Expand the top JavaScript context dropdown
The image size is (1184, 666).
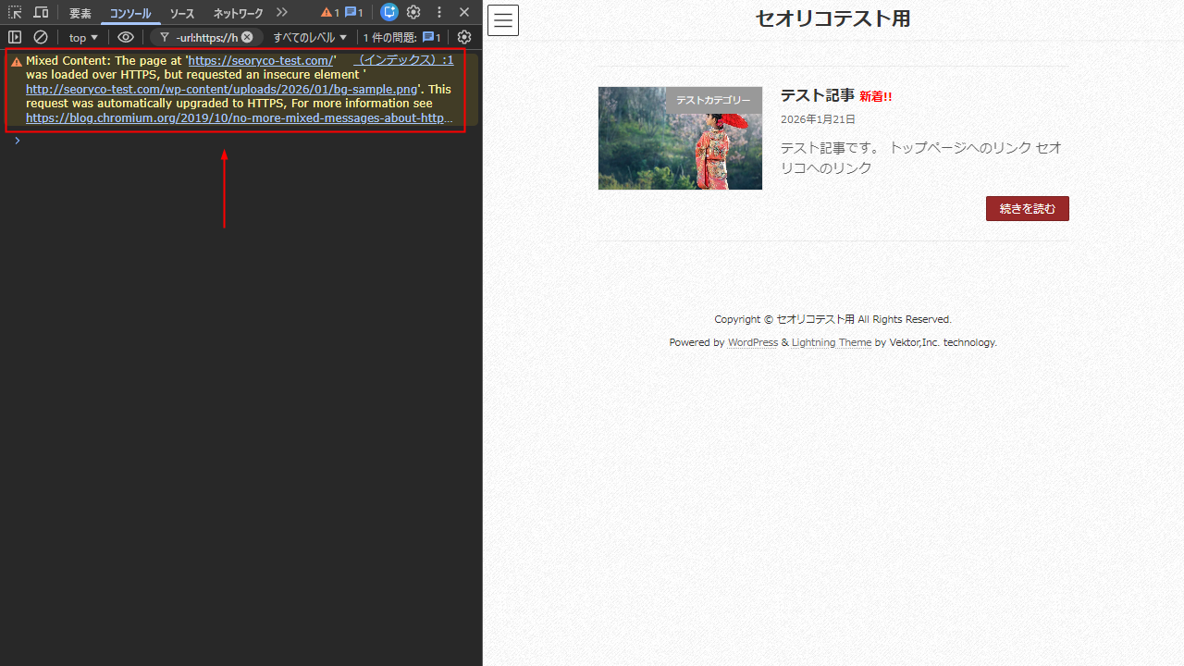[x=83, y=38]
